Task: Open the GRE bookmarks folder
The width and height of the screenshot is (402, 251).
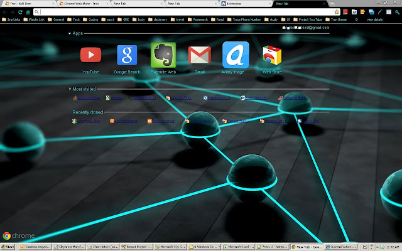Action: (x=123, y=19)
